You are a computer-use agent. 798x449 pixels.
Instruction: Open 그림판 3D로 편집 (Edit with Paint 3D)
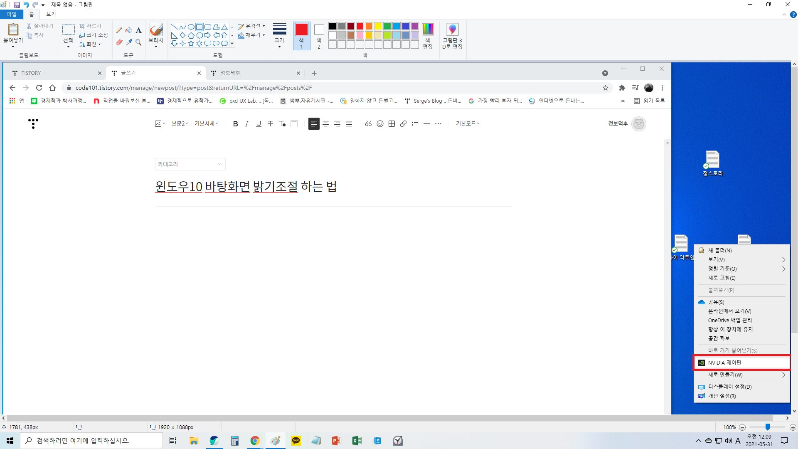(452, 36)
